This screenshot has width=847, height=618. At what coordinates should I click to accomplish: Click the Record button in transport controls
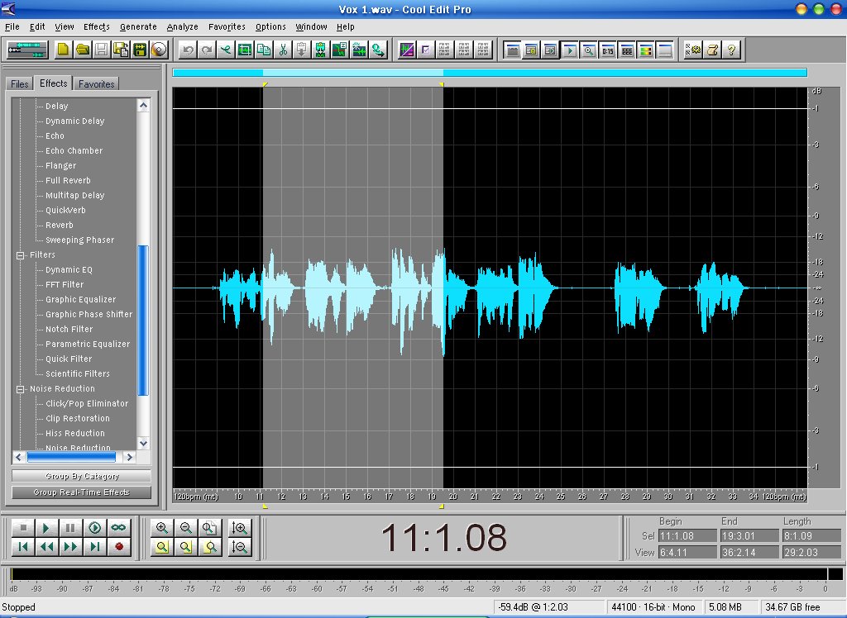pyautogui.click(x=118, y=546)
